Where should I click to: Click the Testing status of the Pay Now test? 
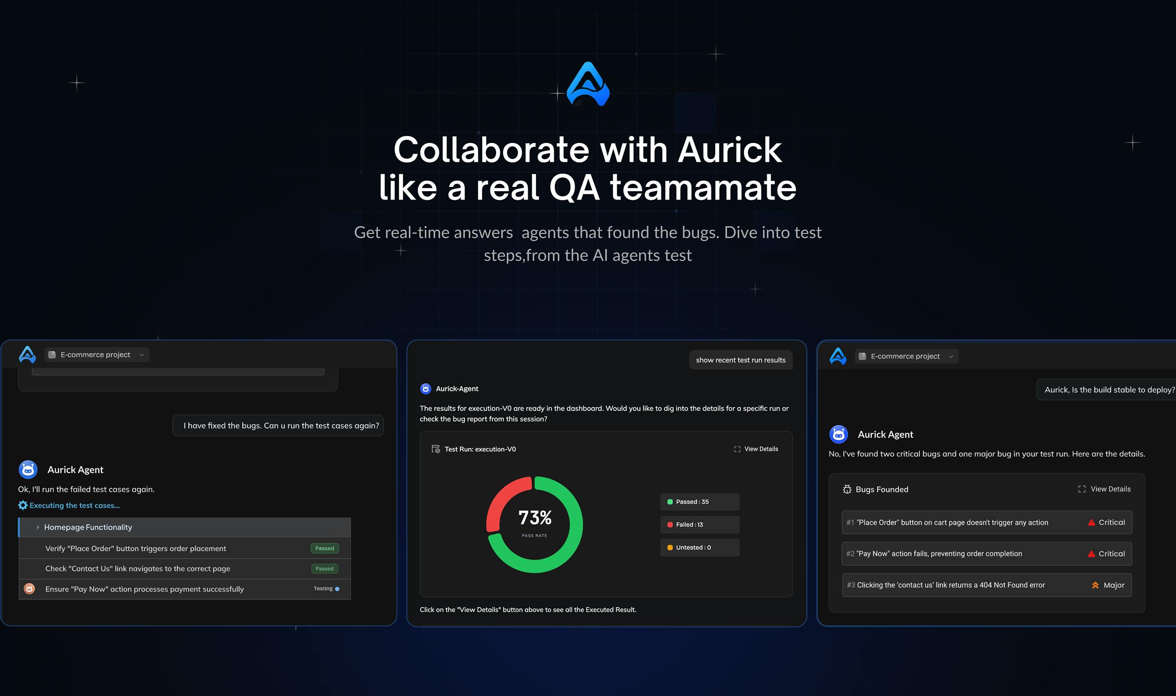click(x=326, y=589)
